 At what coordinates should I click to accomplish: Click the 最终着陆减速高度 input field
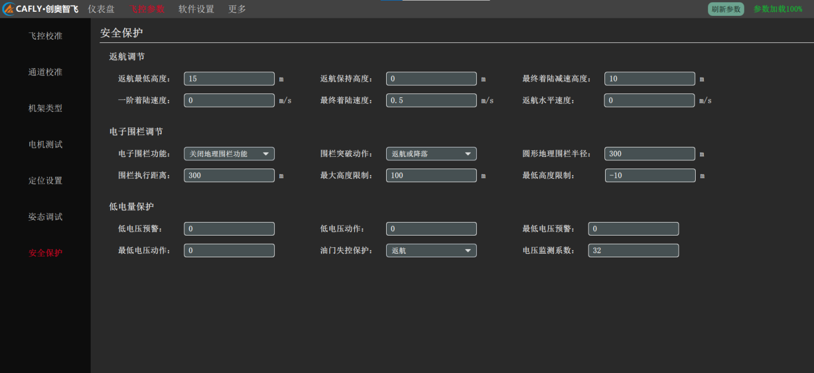pyautogui.click(x=650, y=79)
